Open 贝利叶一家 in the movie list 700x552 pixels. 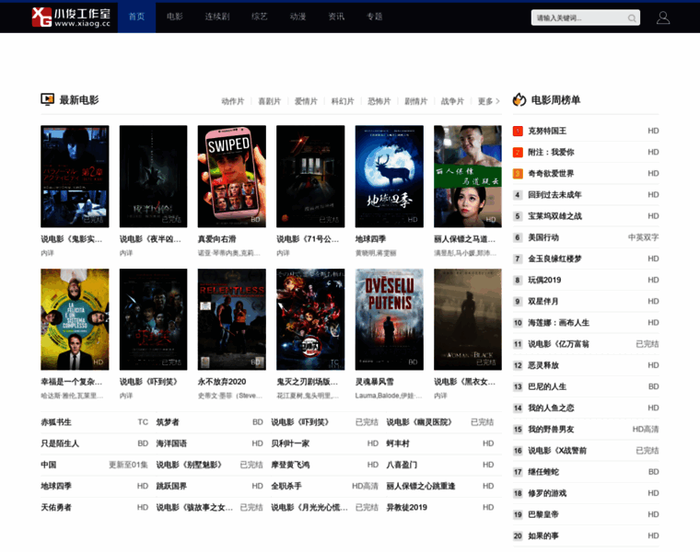(x=290, y=443)
